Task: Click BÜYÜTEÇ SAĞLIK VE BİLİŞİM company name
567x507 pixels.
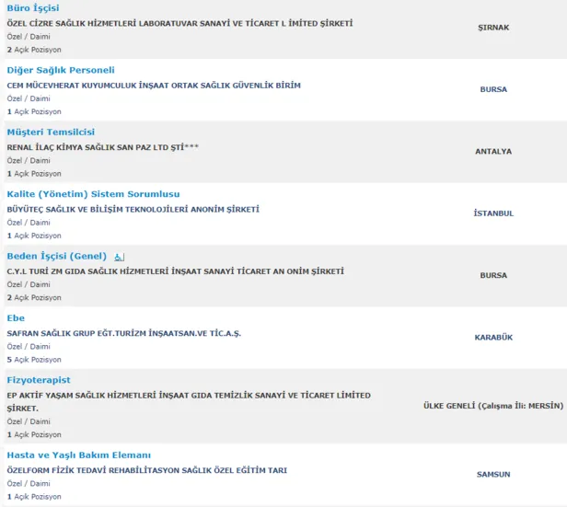Action: [158, 209]
